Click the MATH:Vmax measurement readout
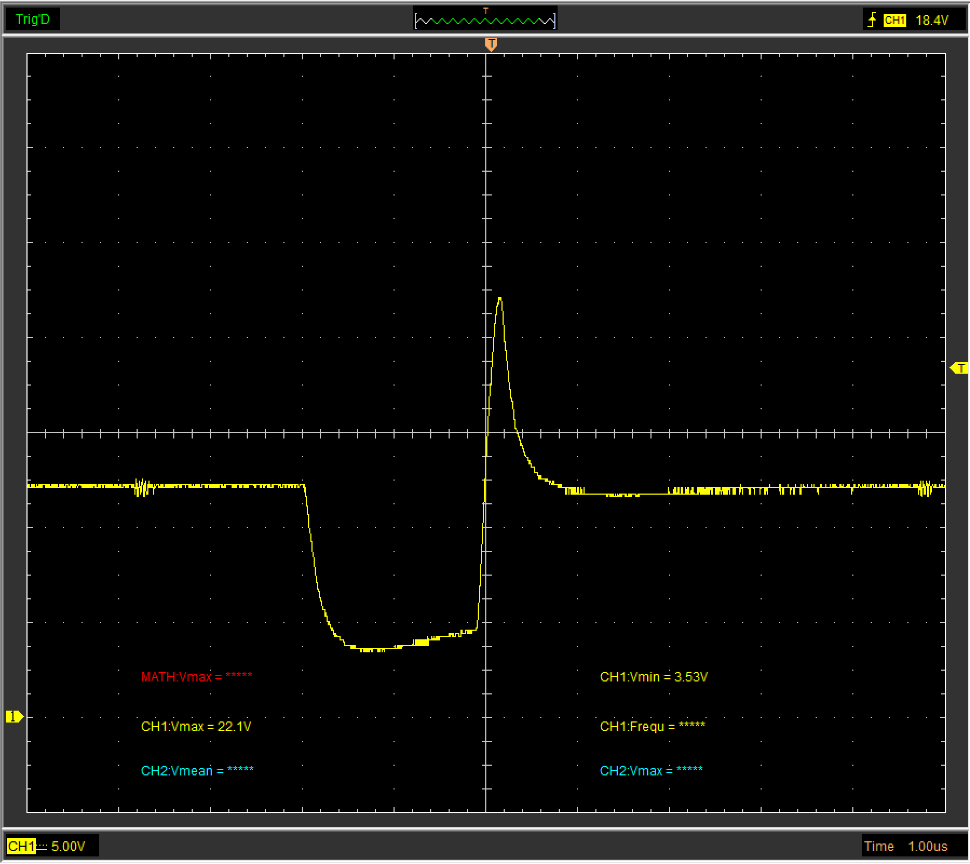The width and height of the screenshot is (970, 864). tap(196, 677)
